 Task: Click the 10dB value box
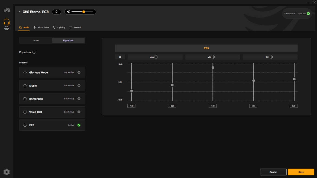pyautogui.click(x=213, y=106)
